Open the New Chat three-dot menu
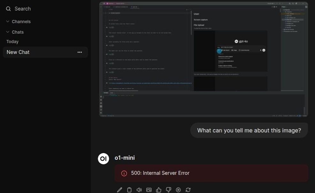The image size is (315, 193). [x=80, y=52]
